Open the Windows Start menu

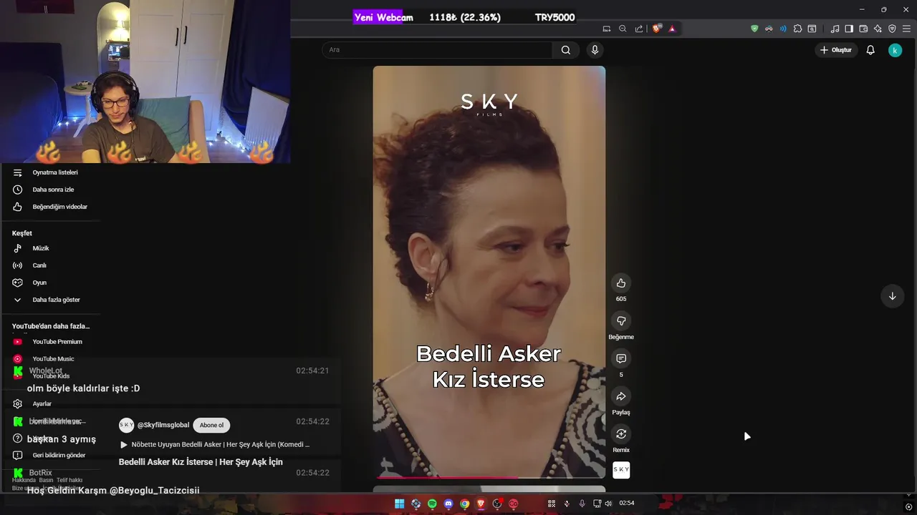coord(399,504)
